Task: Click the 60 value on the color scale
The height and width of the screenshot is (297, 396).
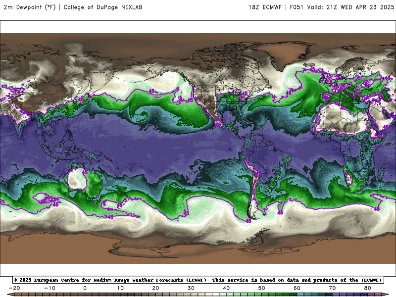Action: click(297, 288)
